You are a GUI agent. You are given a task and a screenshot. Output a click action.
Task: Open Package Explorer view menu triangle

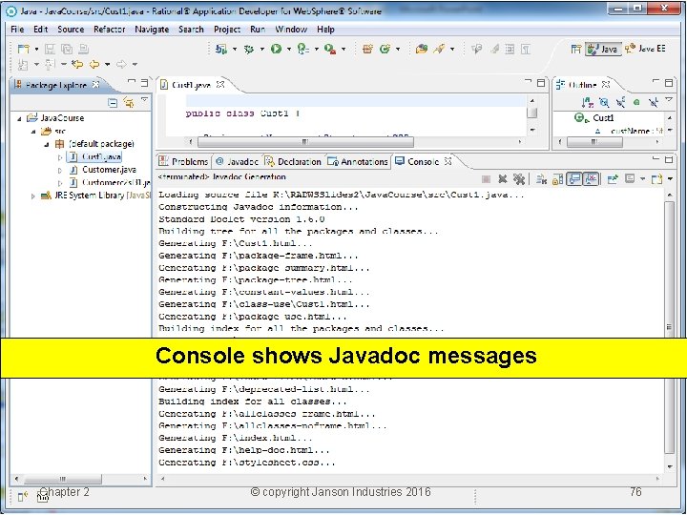coord(145,101)
